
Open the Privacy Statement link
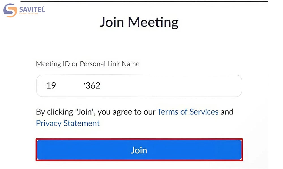pos(68,123)
